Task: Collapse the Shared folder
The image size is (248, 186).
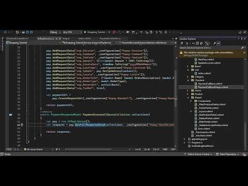Action: (188, 98)
